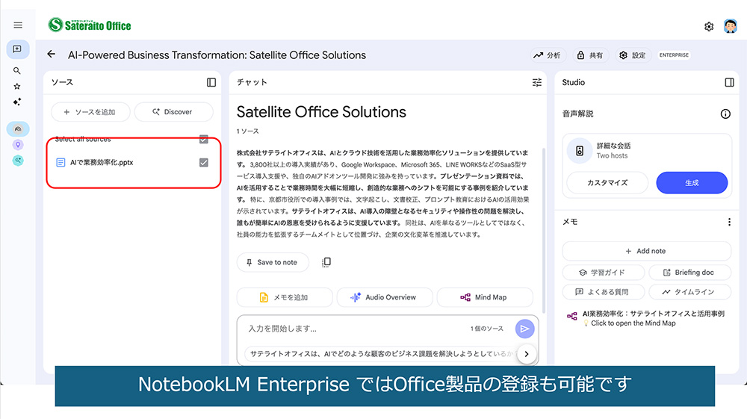The width and height of the screenshot is (747, 419).
Task: Click the audio overview info icon
Action: (x=725, y=114)
